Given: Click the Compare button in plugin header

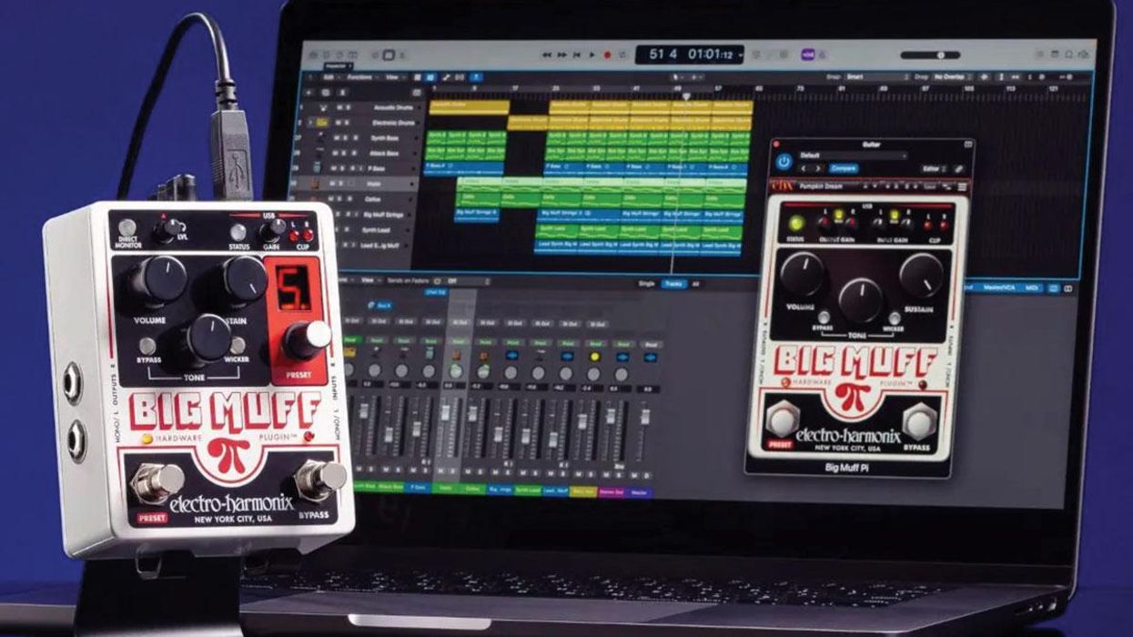Looking at the screenshot, I should coord(843,168).
